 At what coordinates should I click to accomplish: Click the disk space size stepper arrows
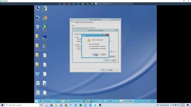(x=112, y=51)
